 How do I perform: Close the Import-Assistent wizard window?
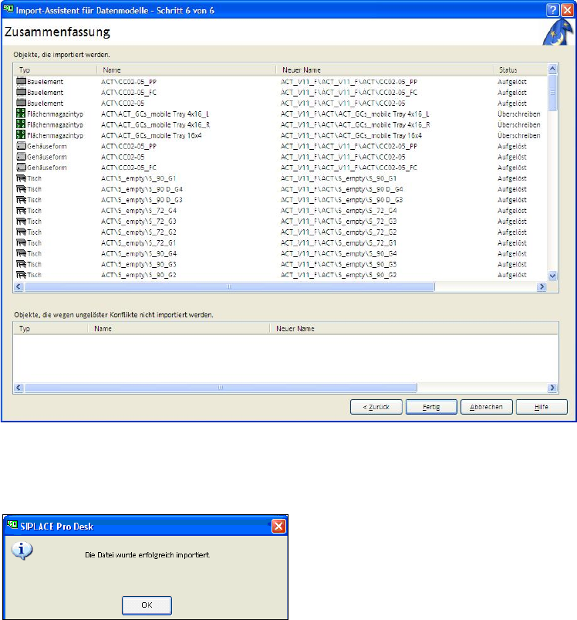click(x=568, y=10)
